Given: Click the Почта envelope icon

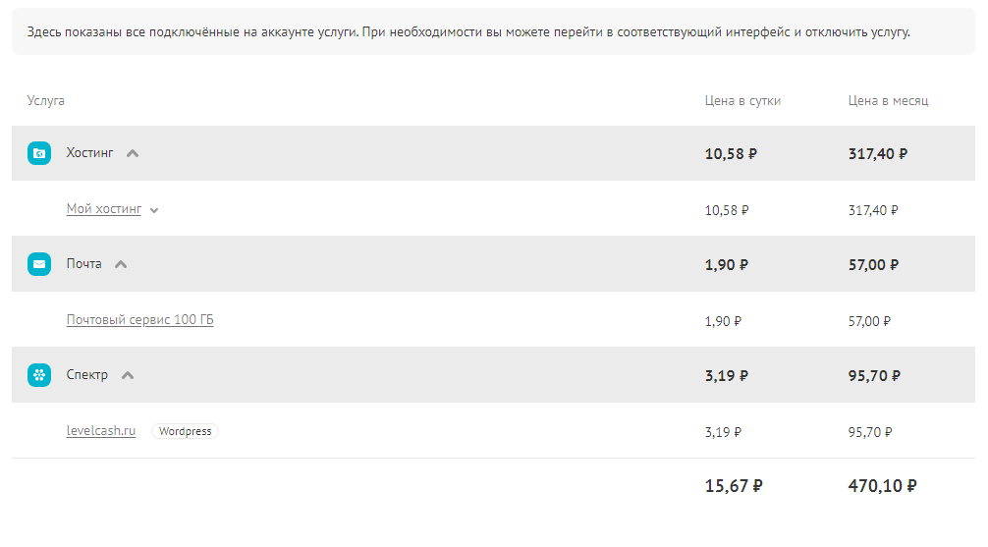Looking at the screenshot, I should click(39, 264).
